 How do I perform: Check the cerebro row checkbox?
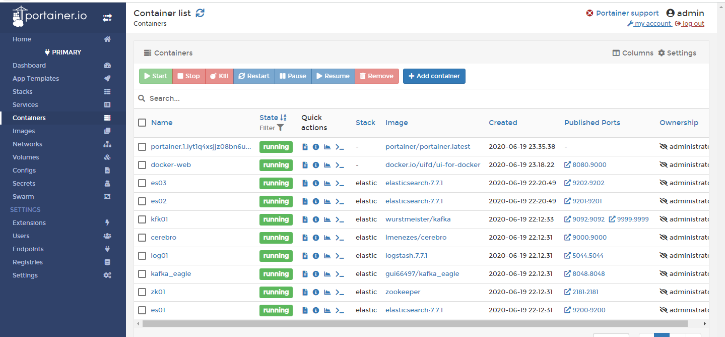pos(142,238)
